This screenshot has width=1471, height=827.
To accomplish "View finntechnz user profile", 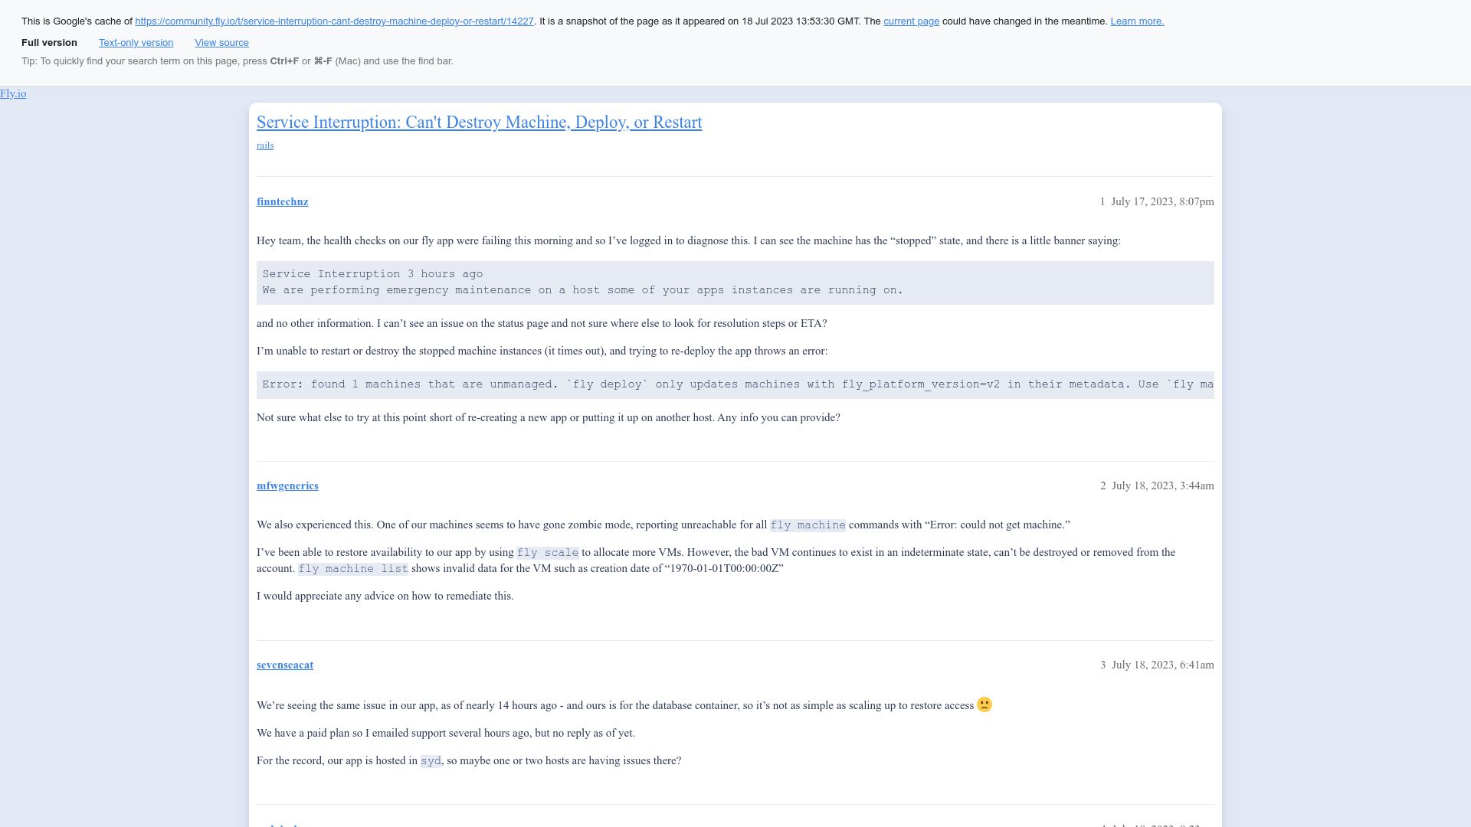I will [x=282, y=201].
